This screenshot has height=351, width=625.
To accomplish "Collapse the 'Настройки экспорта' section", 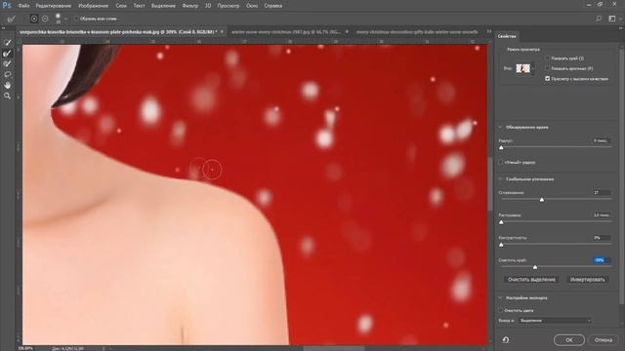I will [501, 297].
